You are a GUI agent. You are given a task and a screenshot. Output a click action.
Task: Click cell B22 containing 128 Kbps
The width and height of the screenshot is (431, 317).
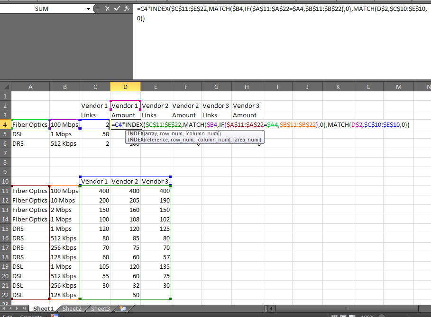(65, 295)
